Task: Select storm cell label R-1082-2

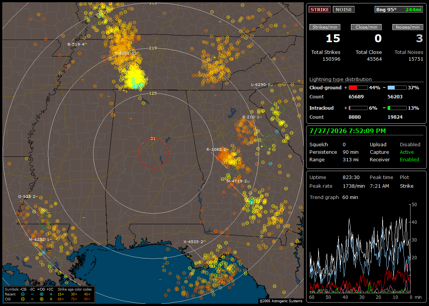Action: point(217,149)
